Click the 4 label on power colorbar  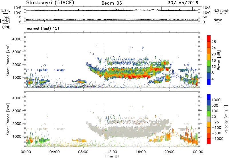(213, 79)
